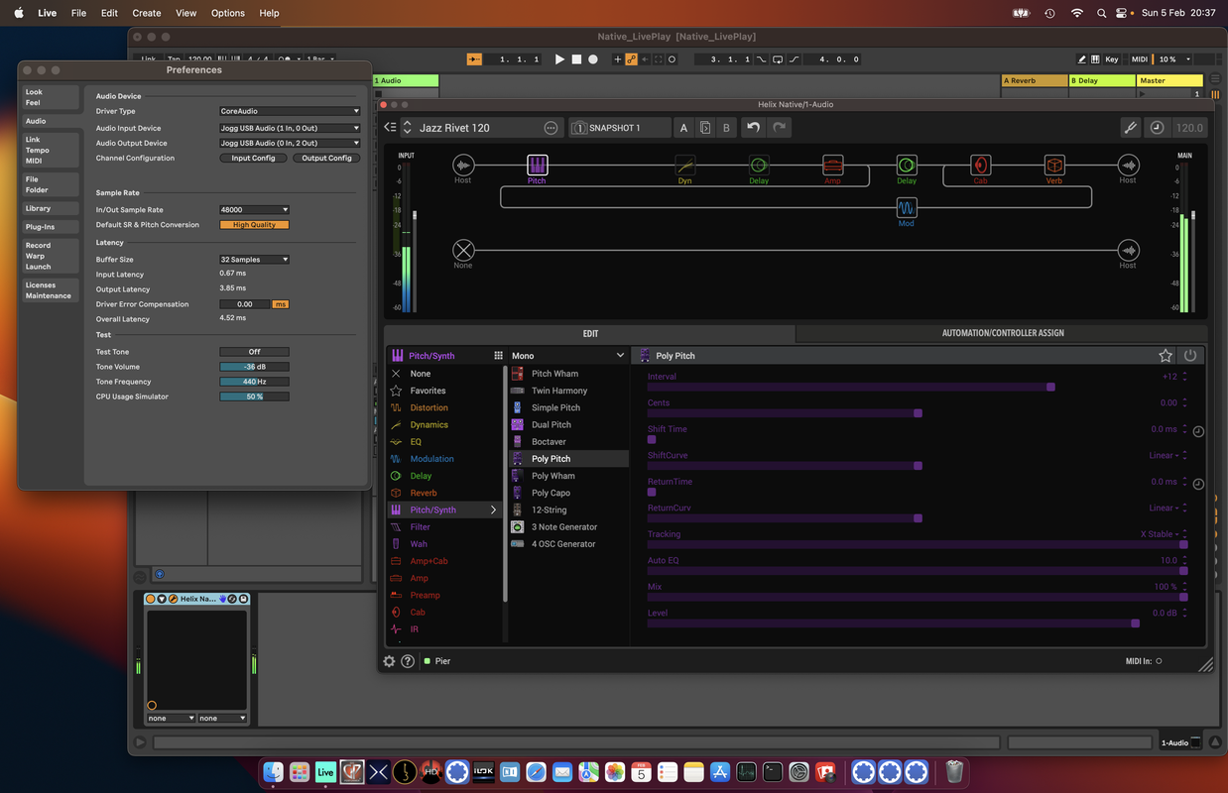Open Helix Native help question mark
The width and height of the screenshot is (1228, 793).
(x=408, y=661)
